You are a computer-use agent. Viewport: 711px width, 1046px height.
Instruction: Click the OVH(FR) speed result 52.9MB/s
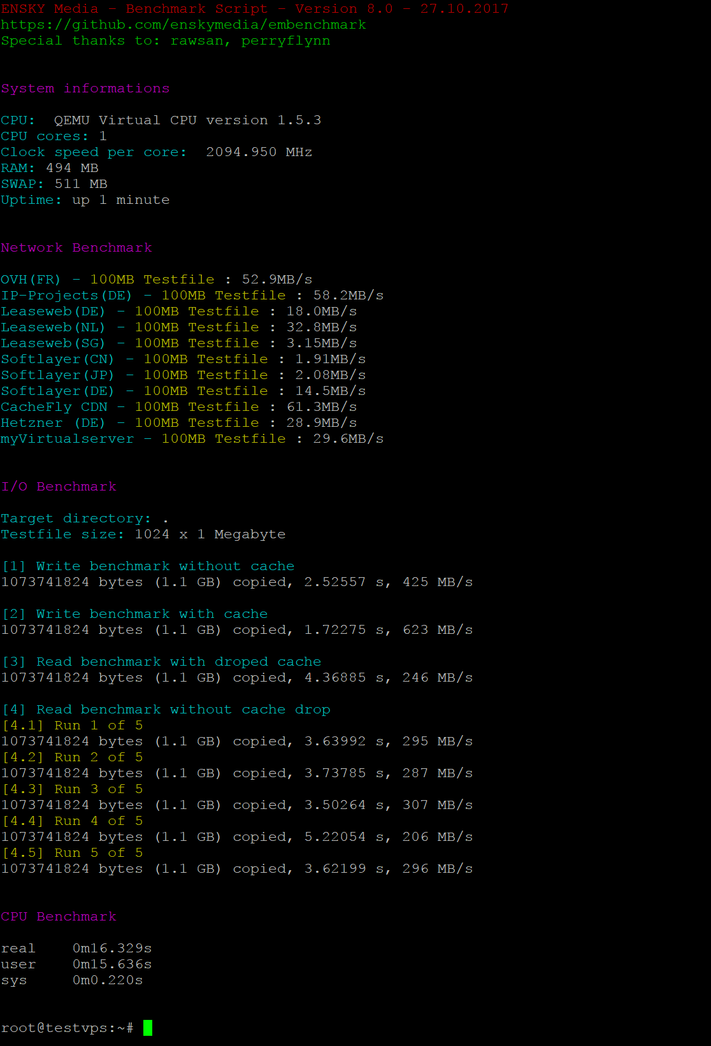(277, 280)
